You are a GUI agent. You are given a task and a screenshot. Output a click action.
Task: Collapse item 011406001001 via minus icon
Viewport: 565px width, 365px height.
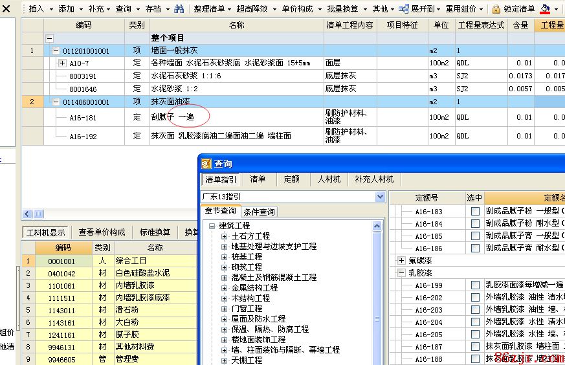(56, 102)
